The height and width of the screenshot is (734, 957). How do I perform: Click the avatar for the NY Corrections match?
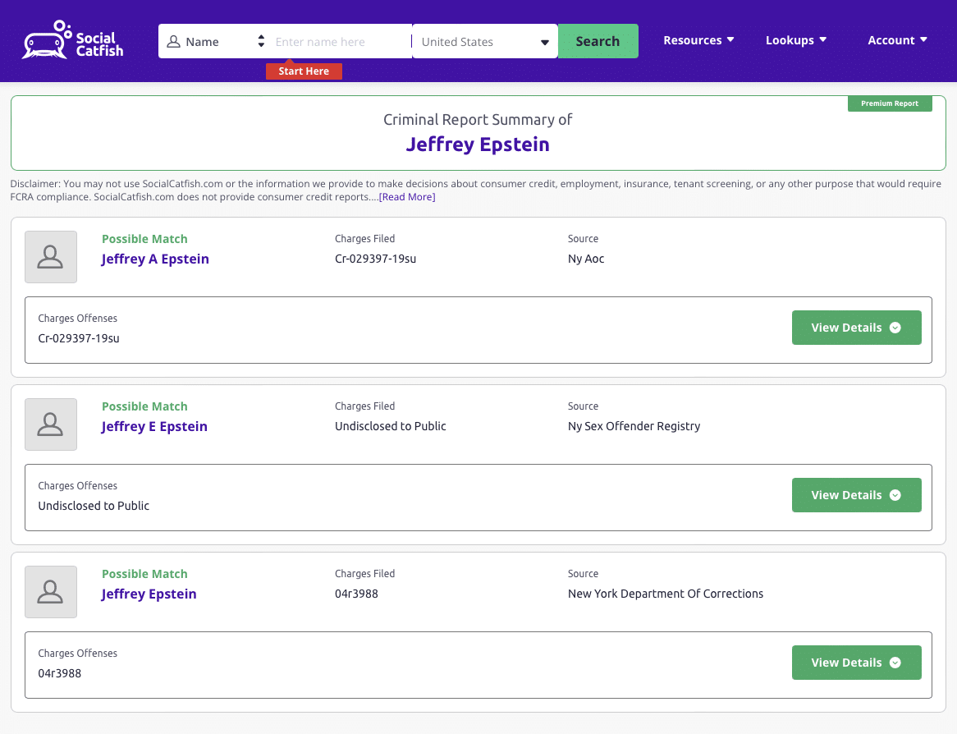pos(50,591)
